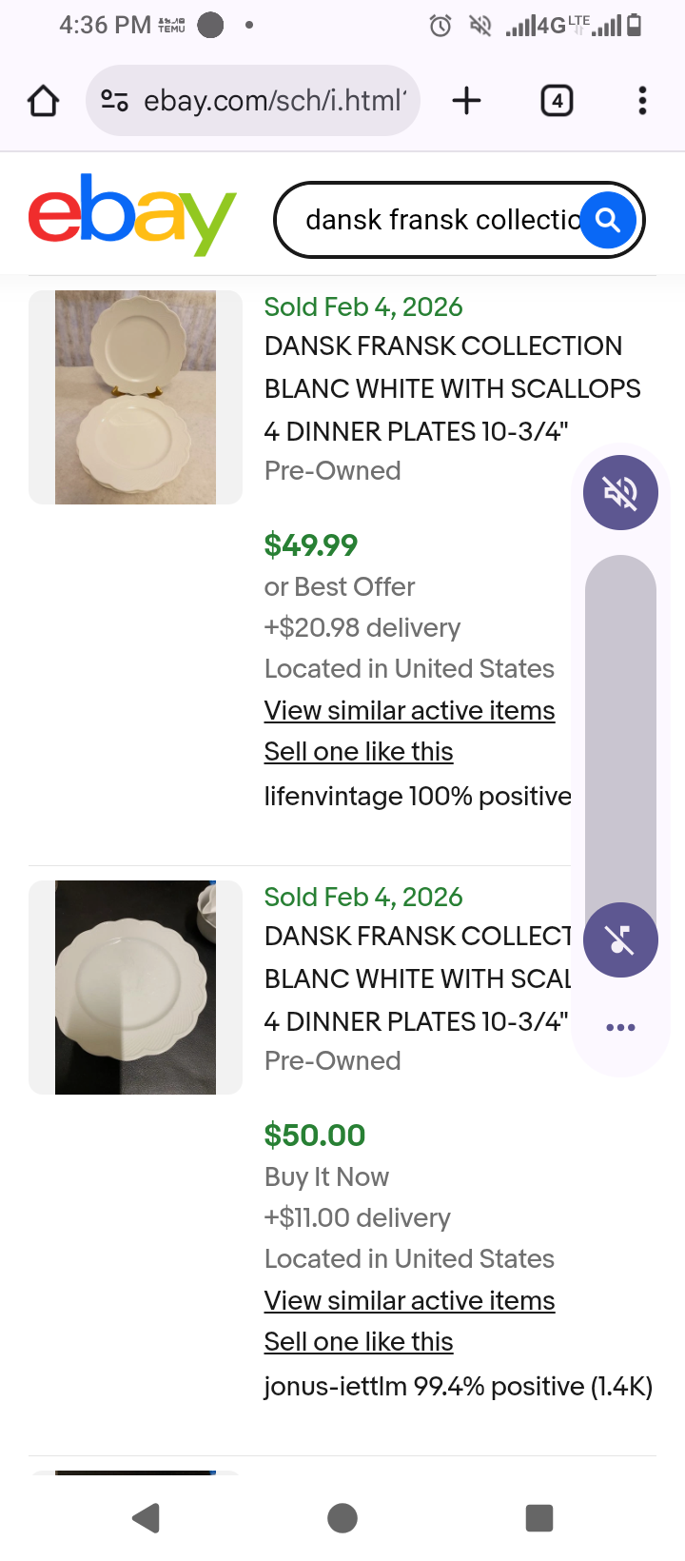This screenshot has width=685, height=1561.
Task: Open first listing's stacked plates thumbnail
Action: point(135,397)
